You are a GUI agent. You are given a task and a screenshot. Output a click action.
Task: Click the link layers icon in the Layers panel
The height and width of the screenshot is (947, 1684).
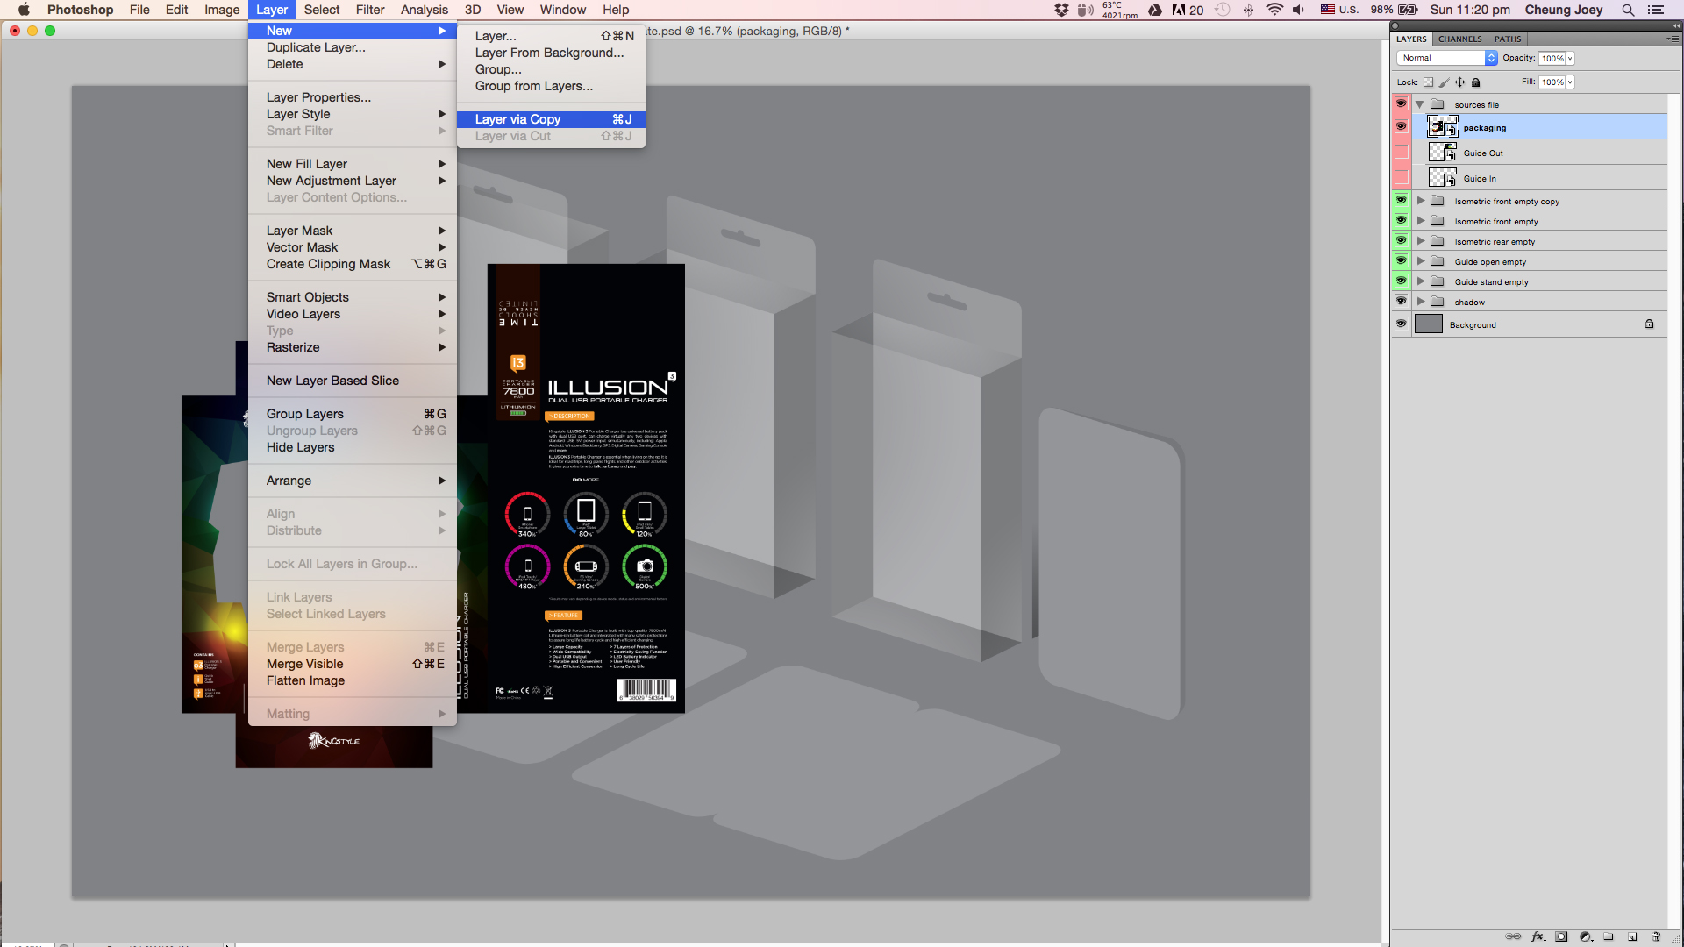coord(1513,936)
